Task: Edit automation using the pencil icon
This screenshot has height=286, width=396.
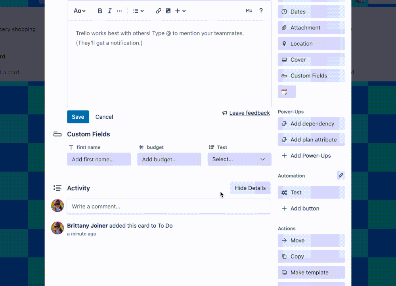Action: 341,175
